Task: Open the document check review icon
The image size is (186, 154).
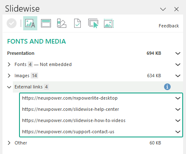Action: [77, 23]
